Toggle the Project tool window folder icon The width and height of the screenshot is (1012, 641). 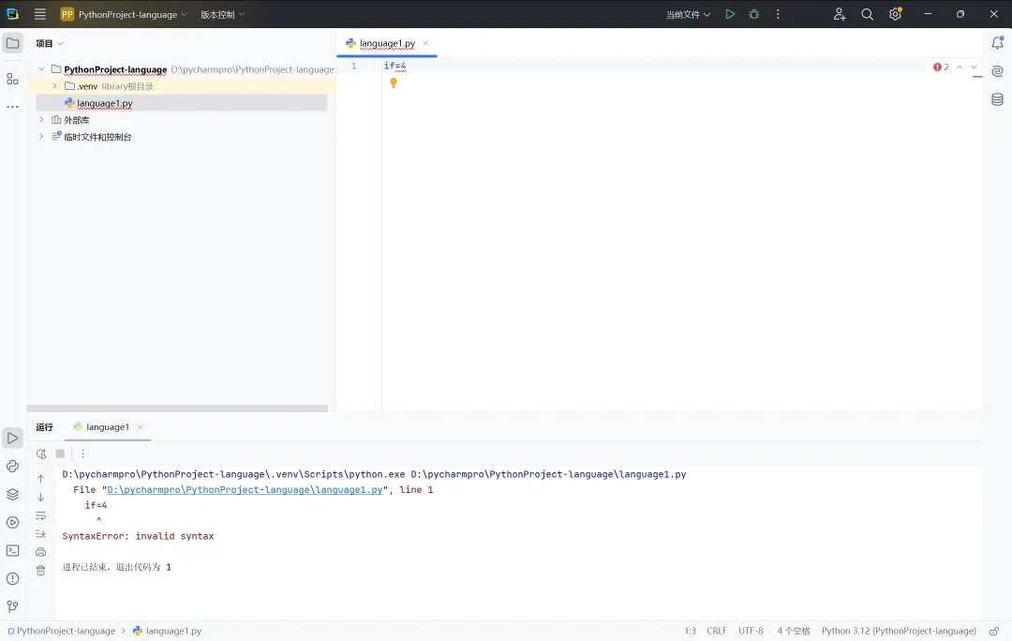(x=12, y=43)
